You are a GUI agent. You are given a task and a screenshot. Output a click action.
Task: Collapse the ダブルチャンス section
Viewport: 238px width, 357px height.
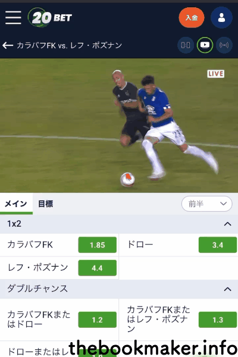[227, 289]
